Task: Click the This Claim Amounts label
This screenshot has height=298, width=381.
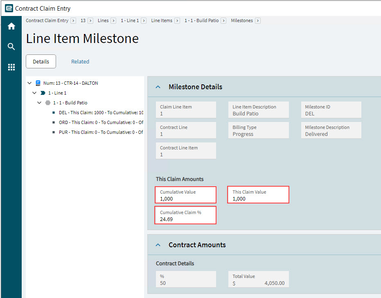Action: click(x=180, y=179)
